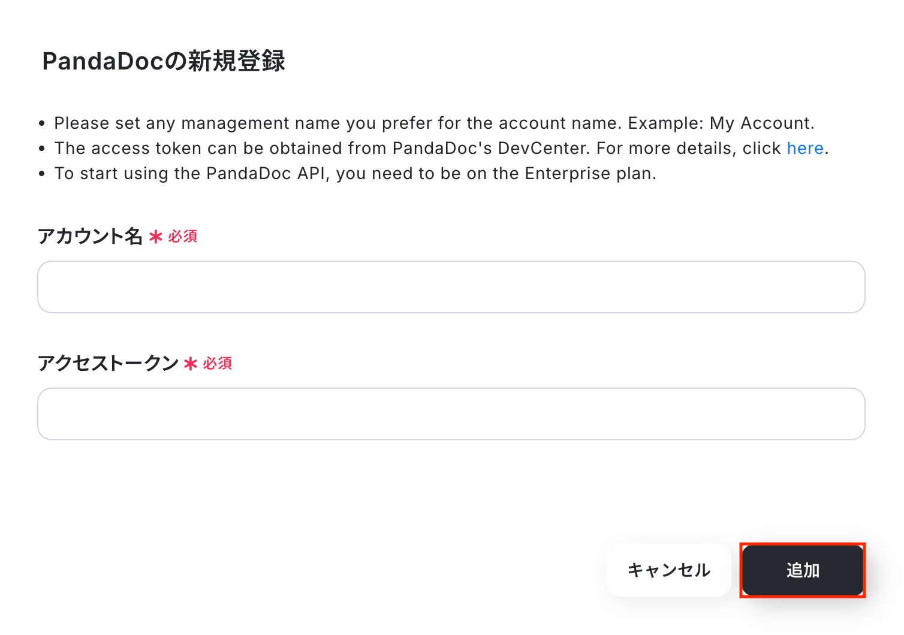The image size is (904, 635).
Task: Click the red asterisk beside アカウント名
Action: click(x=156, y=237)
